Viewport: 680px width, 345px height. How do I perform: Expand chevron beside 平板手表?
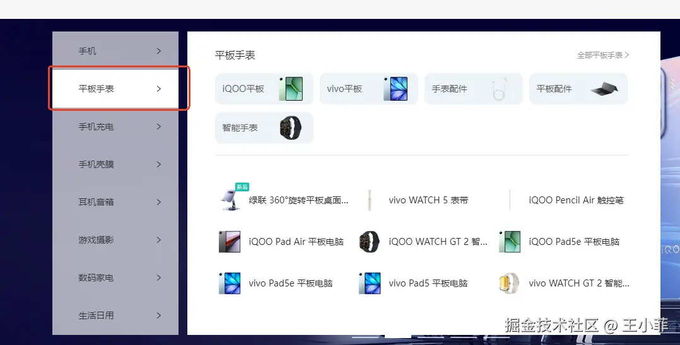(x=159, y=89)
